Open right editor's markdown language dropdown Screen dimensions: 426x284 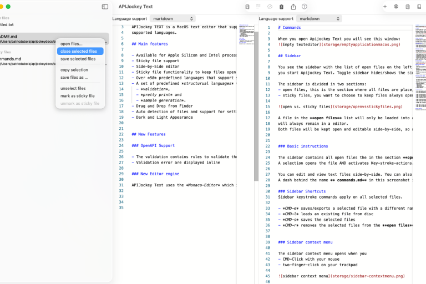(319, 18)
